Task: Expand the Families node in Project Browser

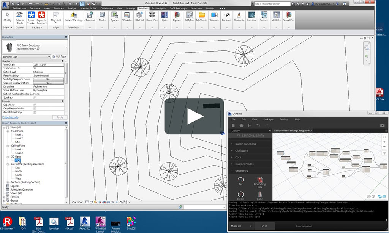Action: click(x=3, y=197)
